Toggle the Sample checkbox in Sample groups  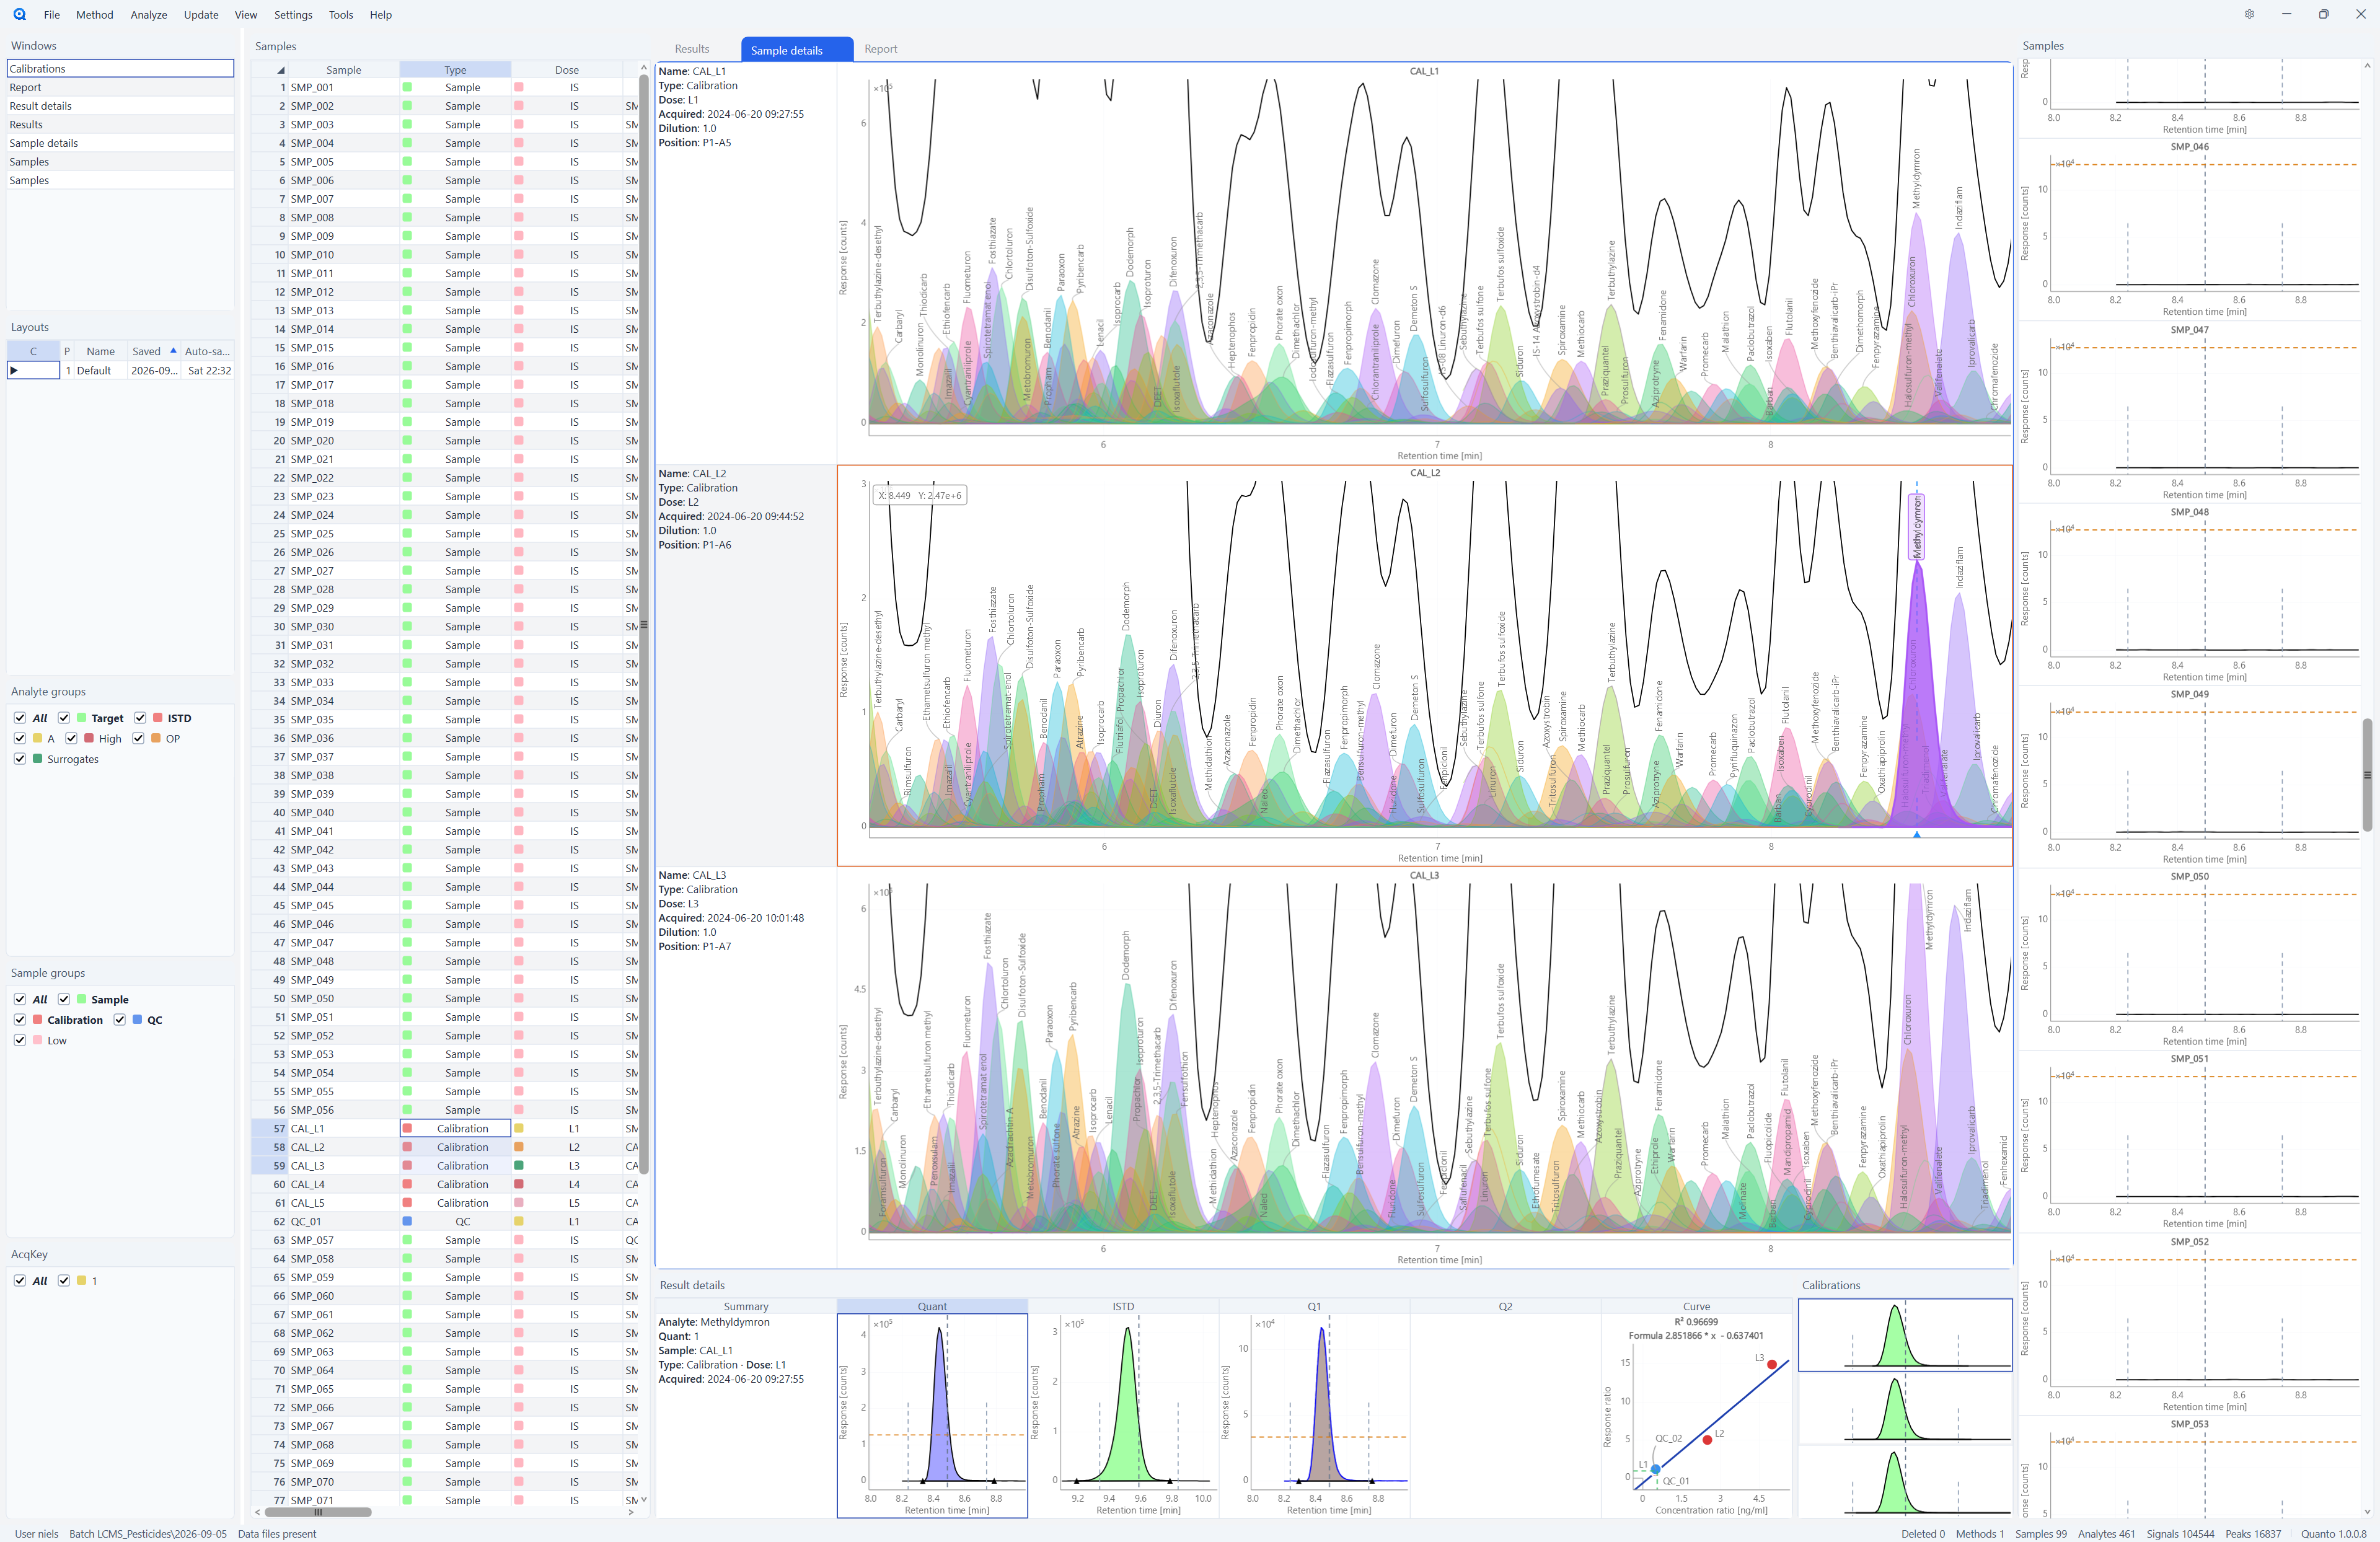(64, 1000)
